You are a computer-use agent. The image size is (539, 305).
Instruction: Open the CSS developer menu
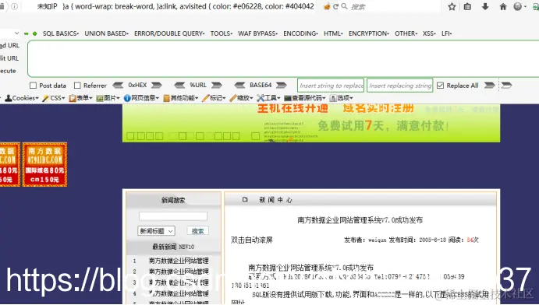tap(54, 98)
